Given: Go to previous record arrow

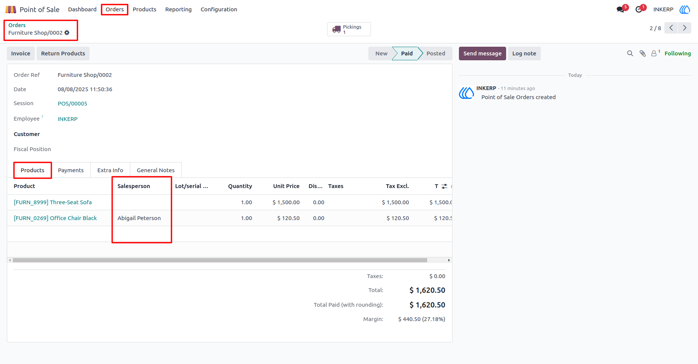Looking at the screenshot, I should pyautogui.click(x=671, y=28).
